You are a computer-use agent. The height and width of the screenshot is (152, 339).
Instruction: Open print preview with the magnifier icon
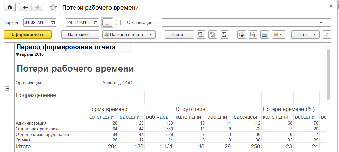click(x=253, y=34)
